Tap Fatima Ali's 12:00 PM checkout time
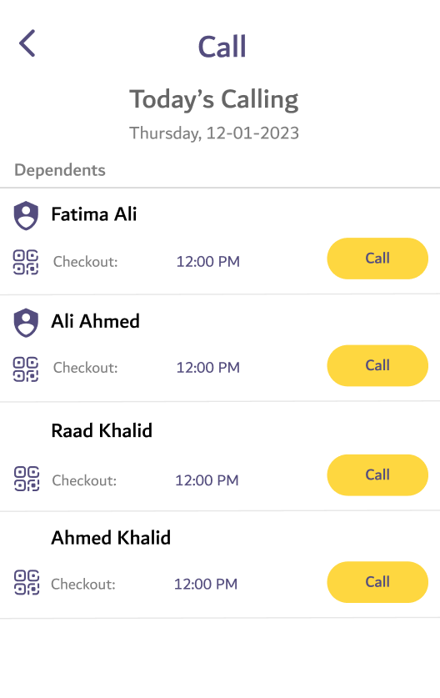Image resolution: width=440 pixels, height=698 pixels. [x=207, y=262]
